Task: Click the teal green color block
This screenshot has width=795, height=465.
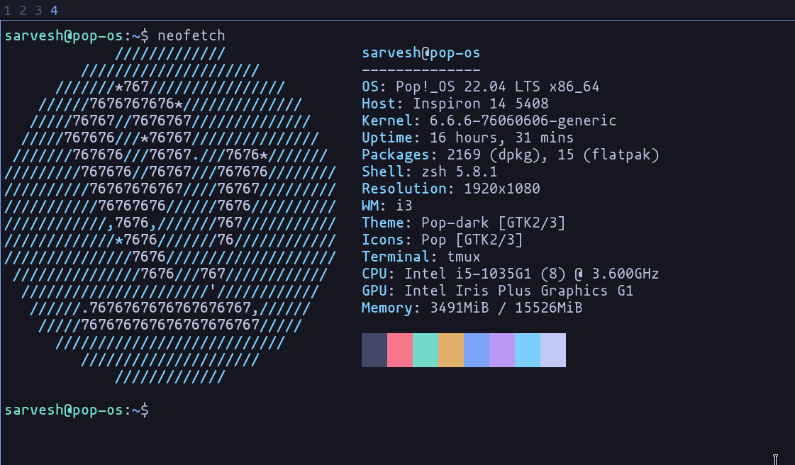Action: click(426, 350)
